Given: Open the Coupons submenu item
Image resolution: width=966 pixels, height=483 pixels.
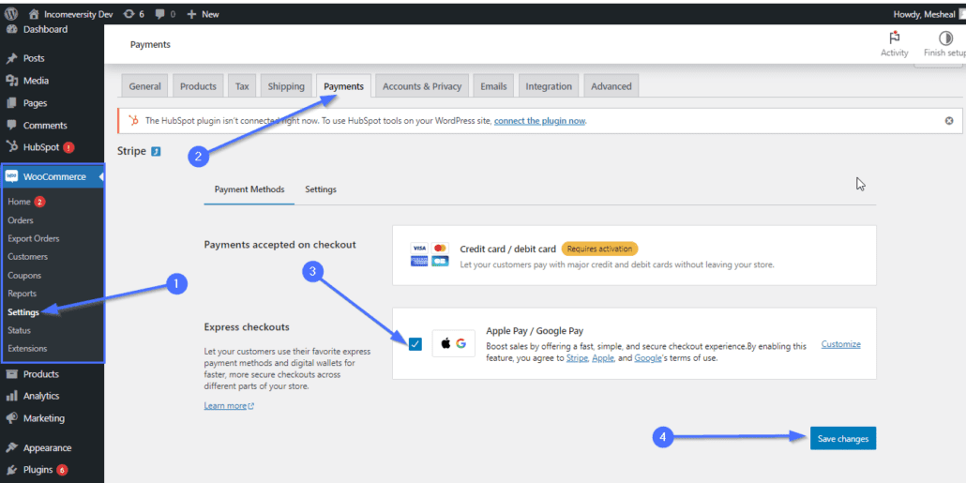Looking at the screenshot, I should pos(24,276).
